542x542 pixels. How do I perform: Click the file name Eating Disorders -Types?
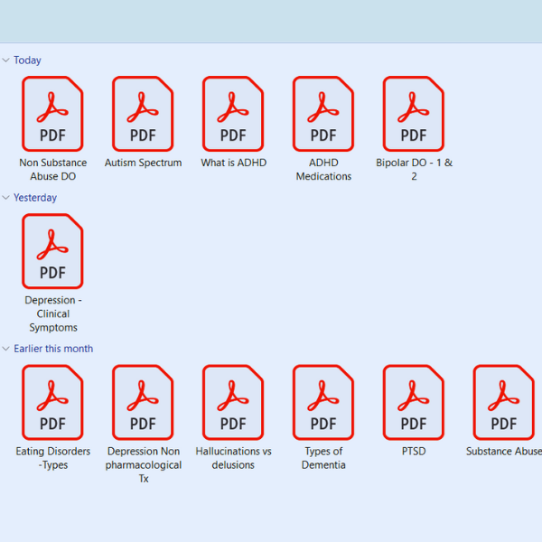tap(53, 458)
